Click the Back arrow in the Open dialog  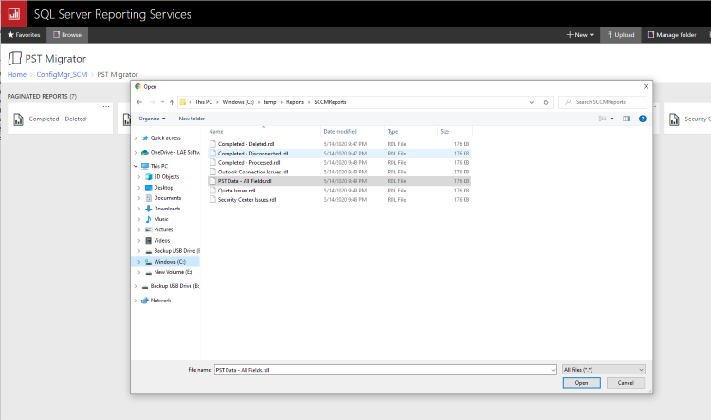139,102
